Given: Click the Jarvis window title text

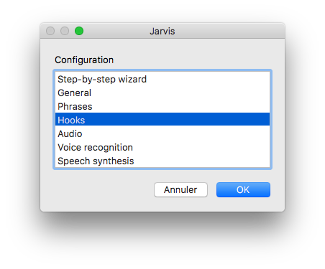Looking at the screenshot, I should pos(162,32).
